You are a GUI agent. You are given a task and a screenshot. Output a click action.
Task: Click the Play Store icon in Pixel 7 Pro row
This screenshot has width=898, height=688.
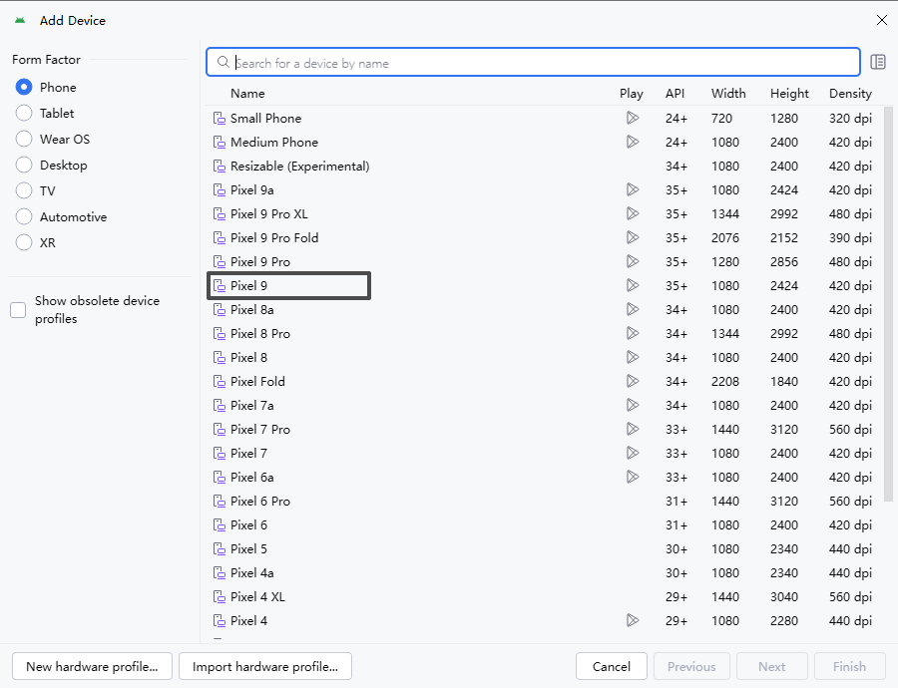(x=633, y=430)
